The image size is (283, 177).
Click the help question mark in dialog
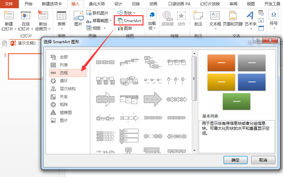click(258, 40)
